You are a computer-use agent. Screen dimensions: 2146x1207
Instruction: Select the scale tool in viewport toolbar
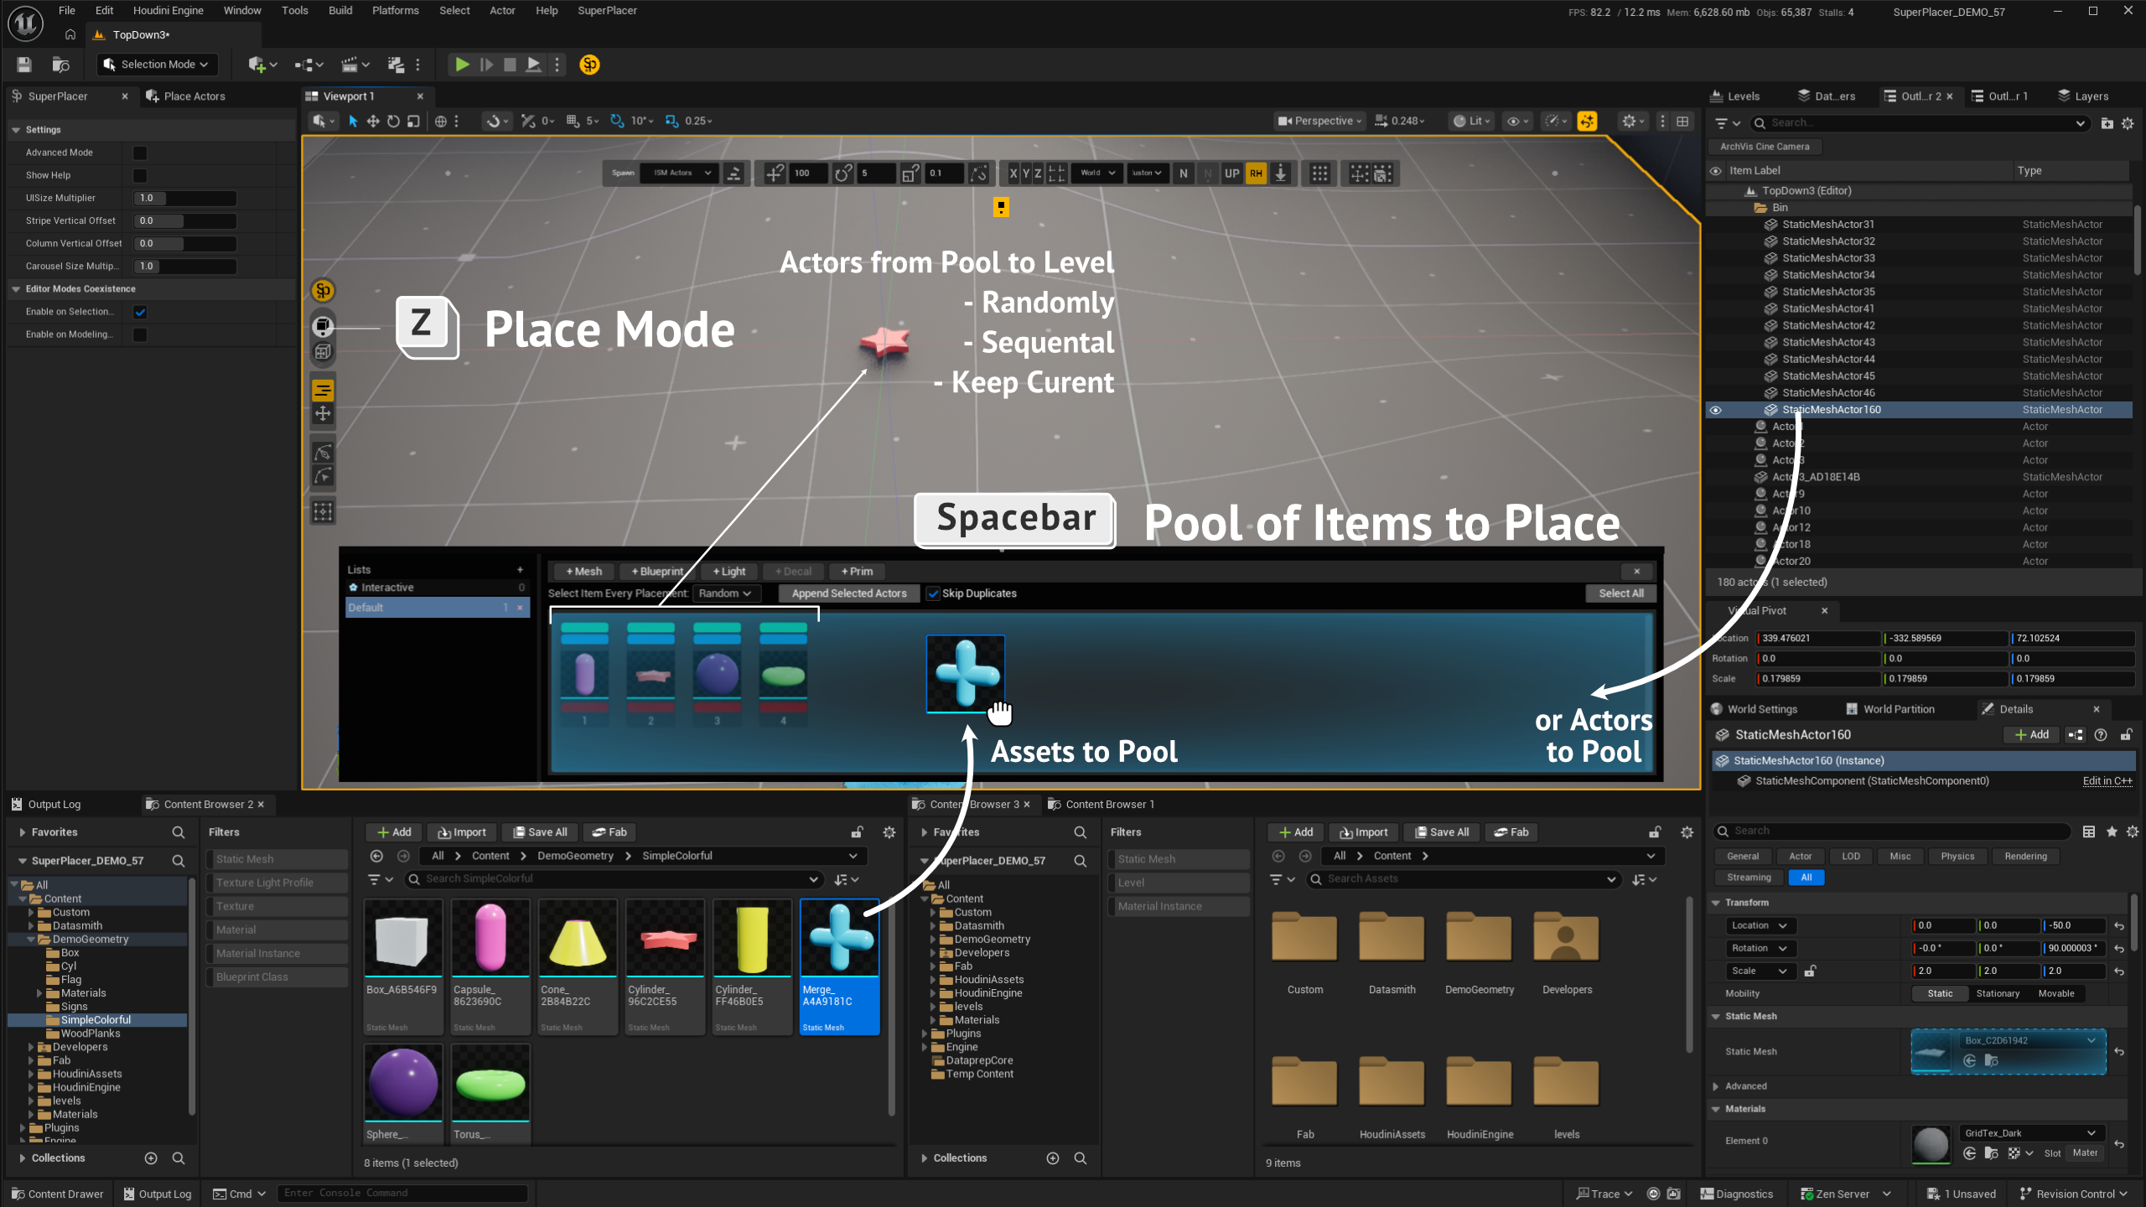(x=413, y=122)
